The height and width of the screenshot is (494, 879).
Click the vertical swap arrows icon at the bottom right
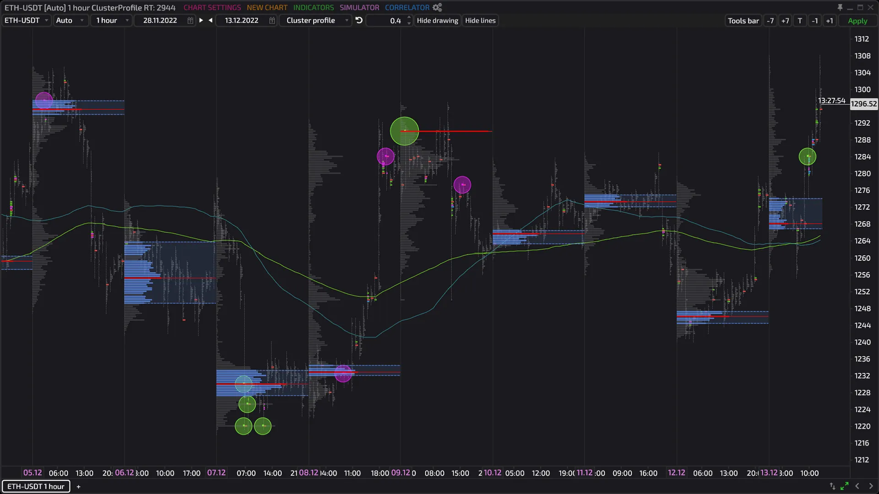coord(832,486)
